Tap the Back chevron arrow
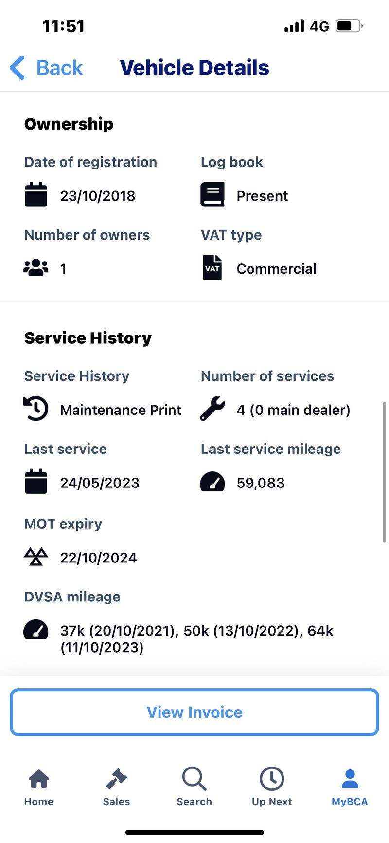Viewport: 389px width, 843px height. click(x=17, y=68)
